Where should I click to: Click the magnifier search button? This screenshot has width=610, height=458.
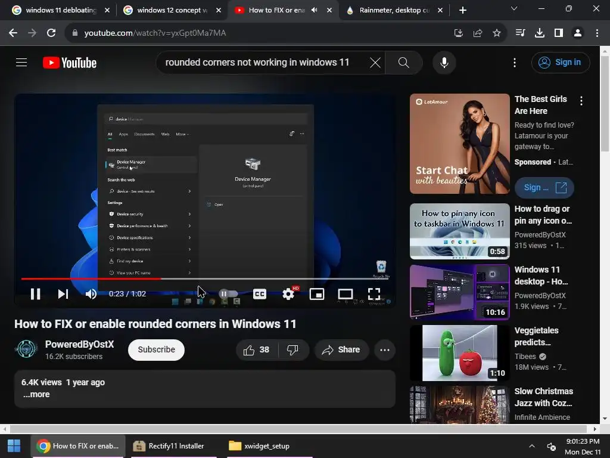[x=403, y=62]
